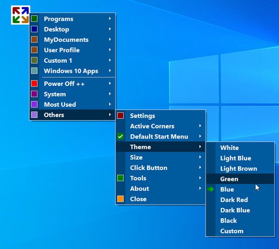Expand the Desktop submenu arrow
The image size is (279, 249).
coord(110,29)
